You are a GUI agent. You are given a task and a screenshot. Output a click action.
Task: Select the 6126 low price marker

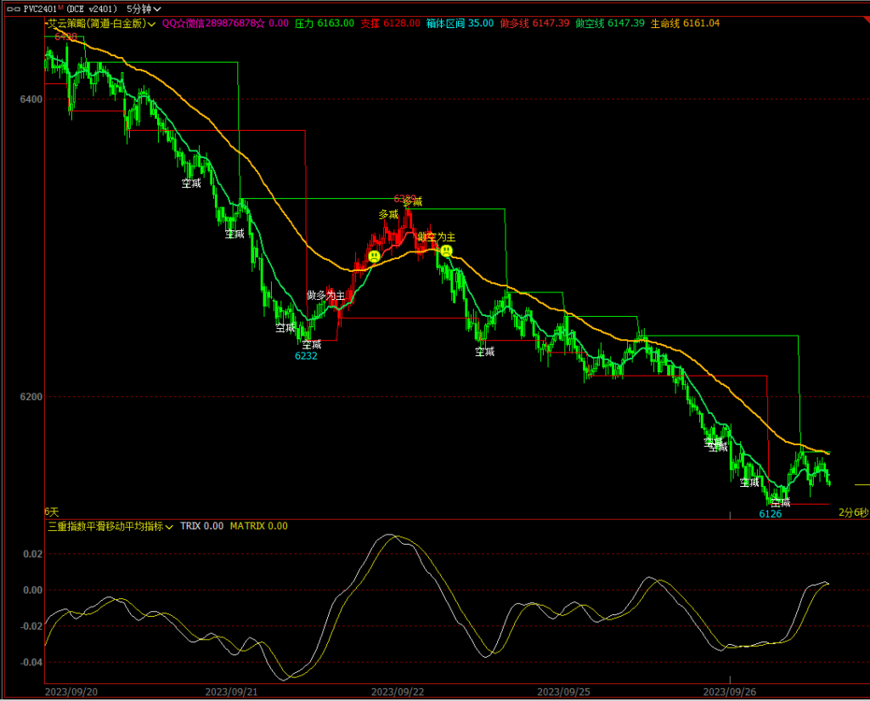(770, 514)
